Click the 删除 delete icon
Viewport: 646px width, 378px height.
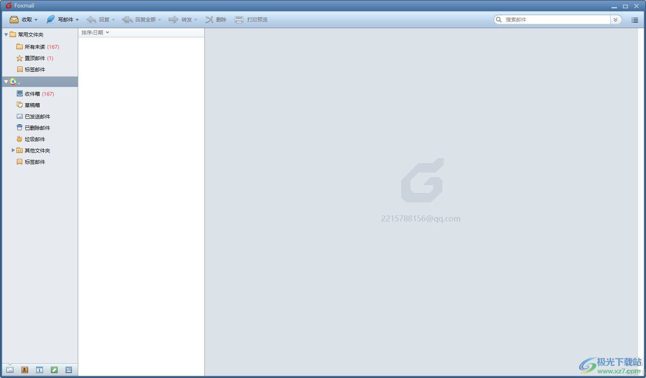coord(209,19)
